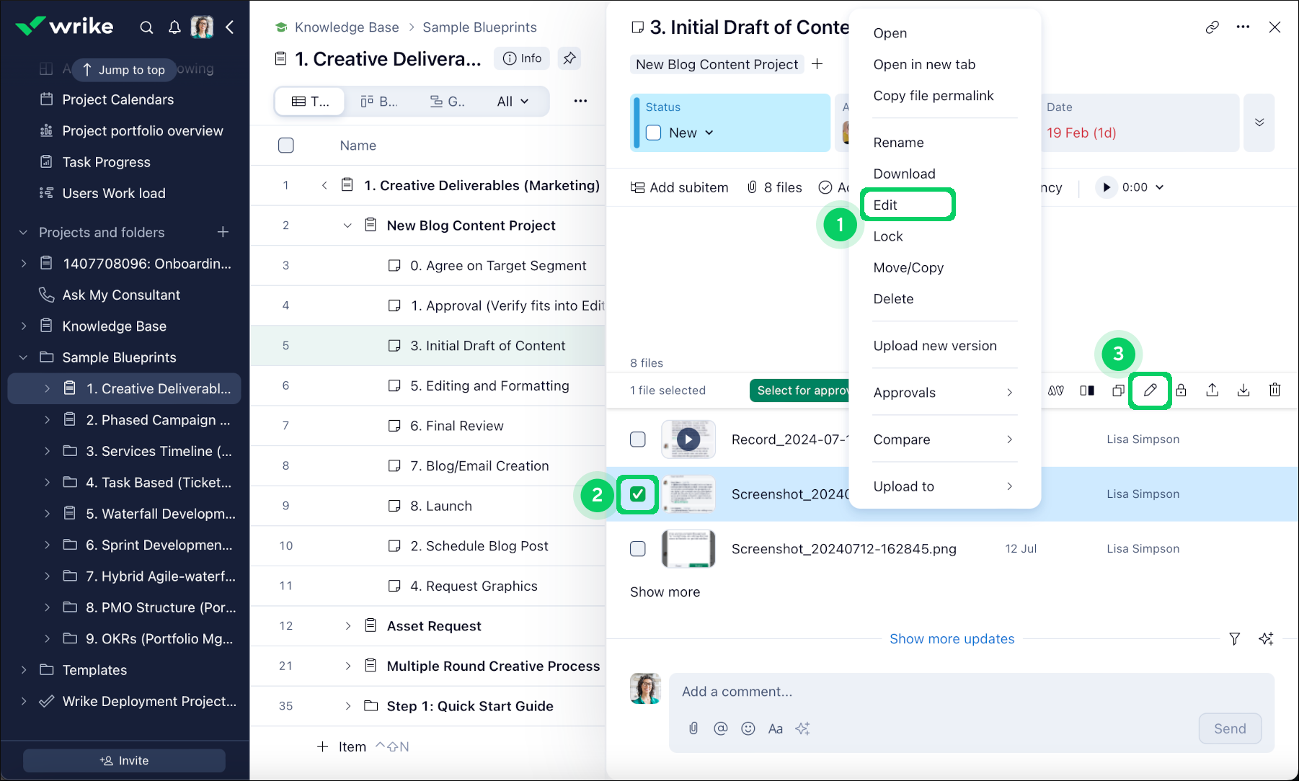
Task: Delete the selected file with the trash icon
Action: [x=1274, y=390]
